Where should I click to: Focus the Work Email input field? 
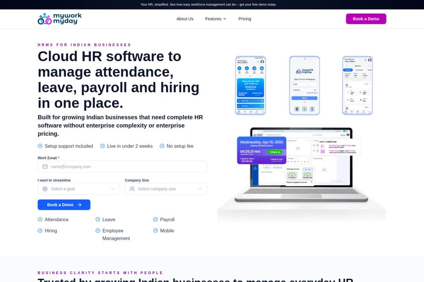122,167
